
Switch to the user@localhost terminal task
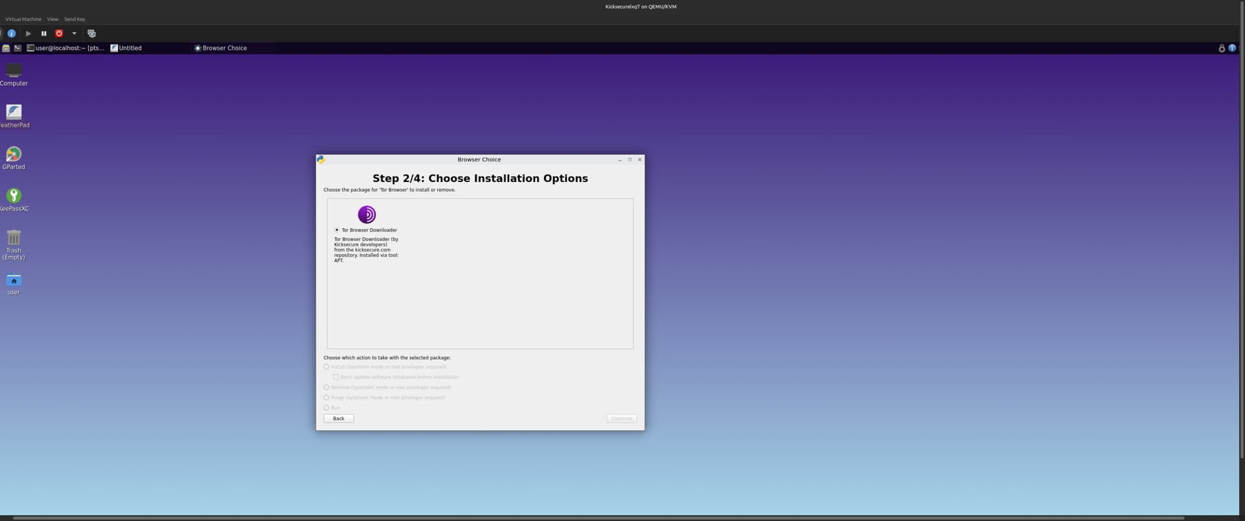click(x=65, y=48)
